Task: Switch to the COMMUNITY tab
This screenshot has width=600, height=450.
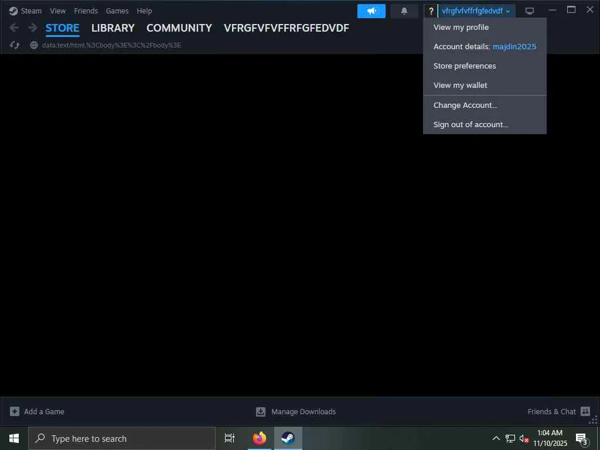Action: click(179, 28)
